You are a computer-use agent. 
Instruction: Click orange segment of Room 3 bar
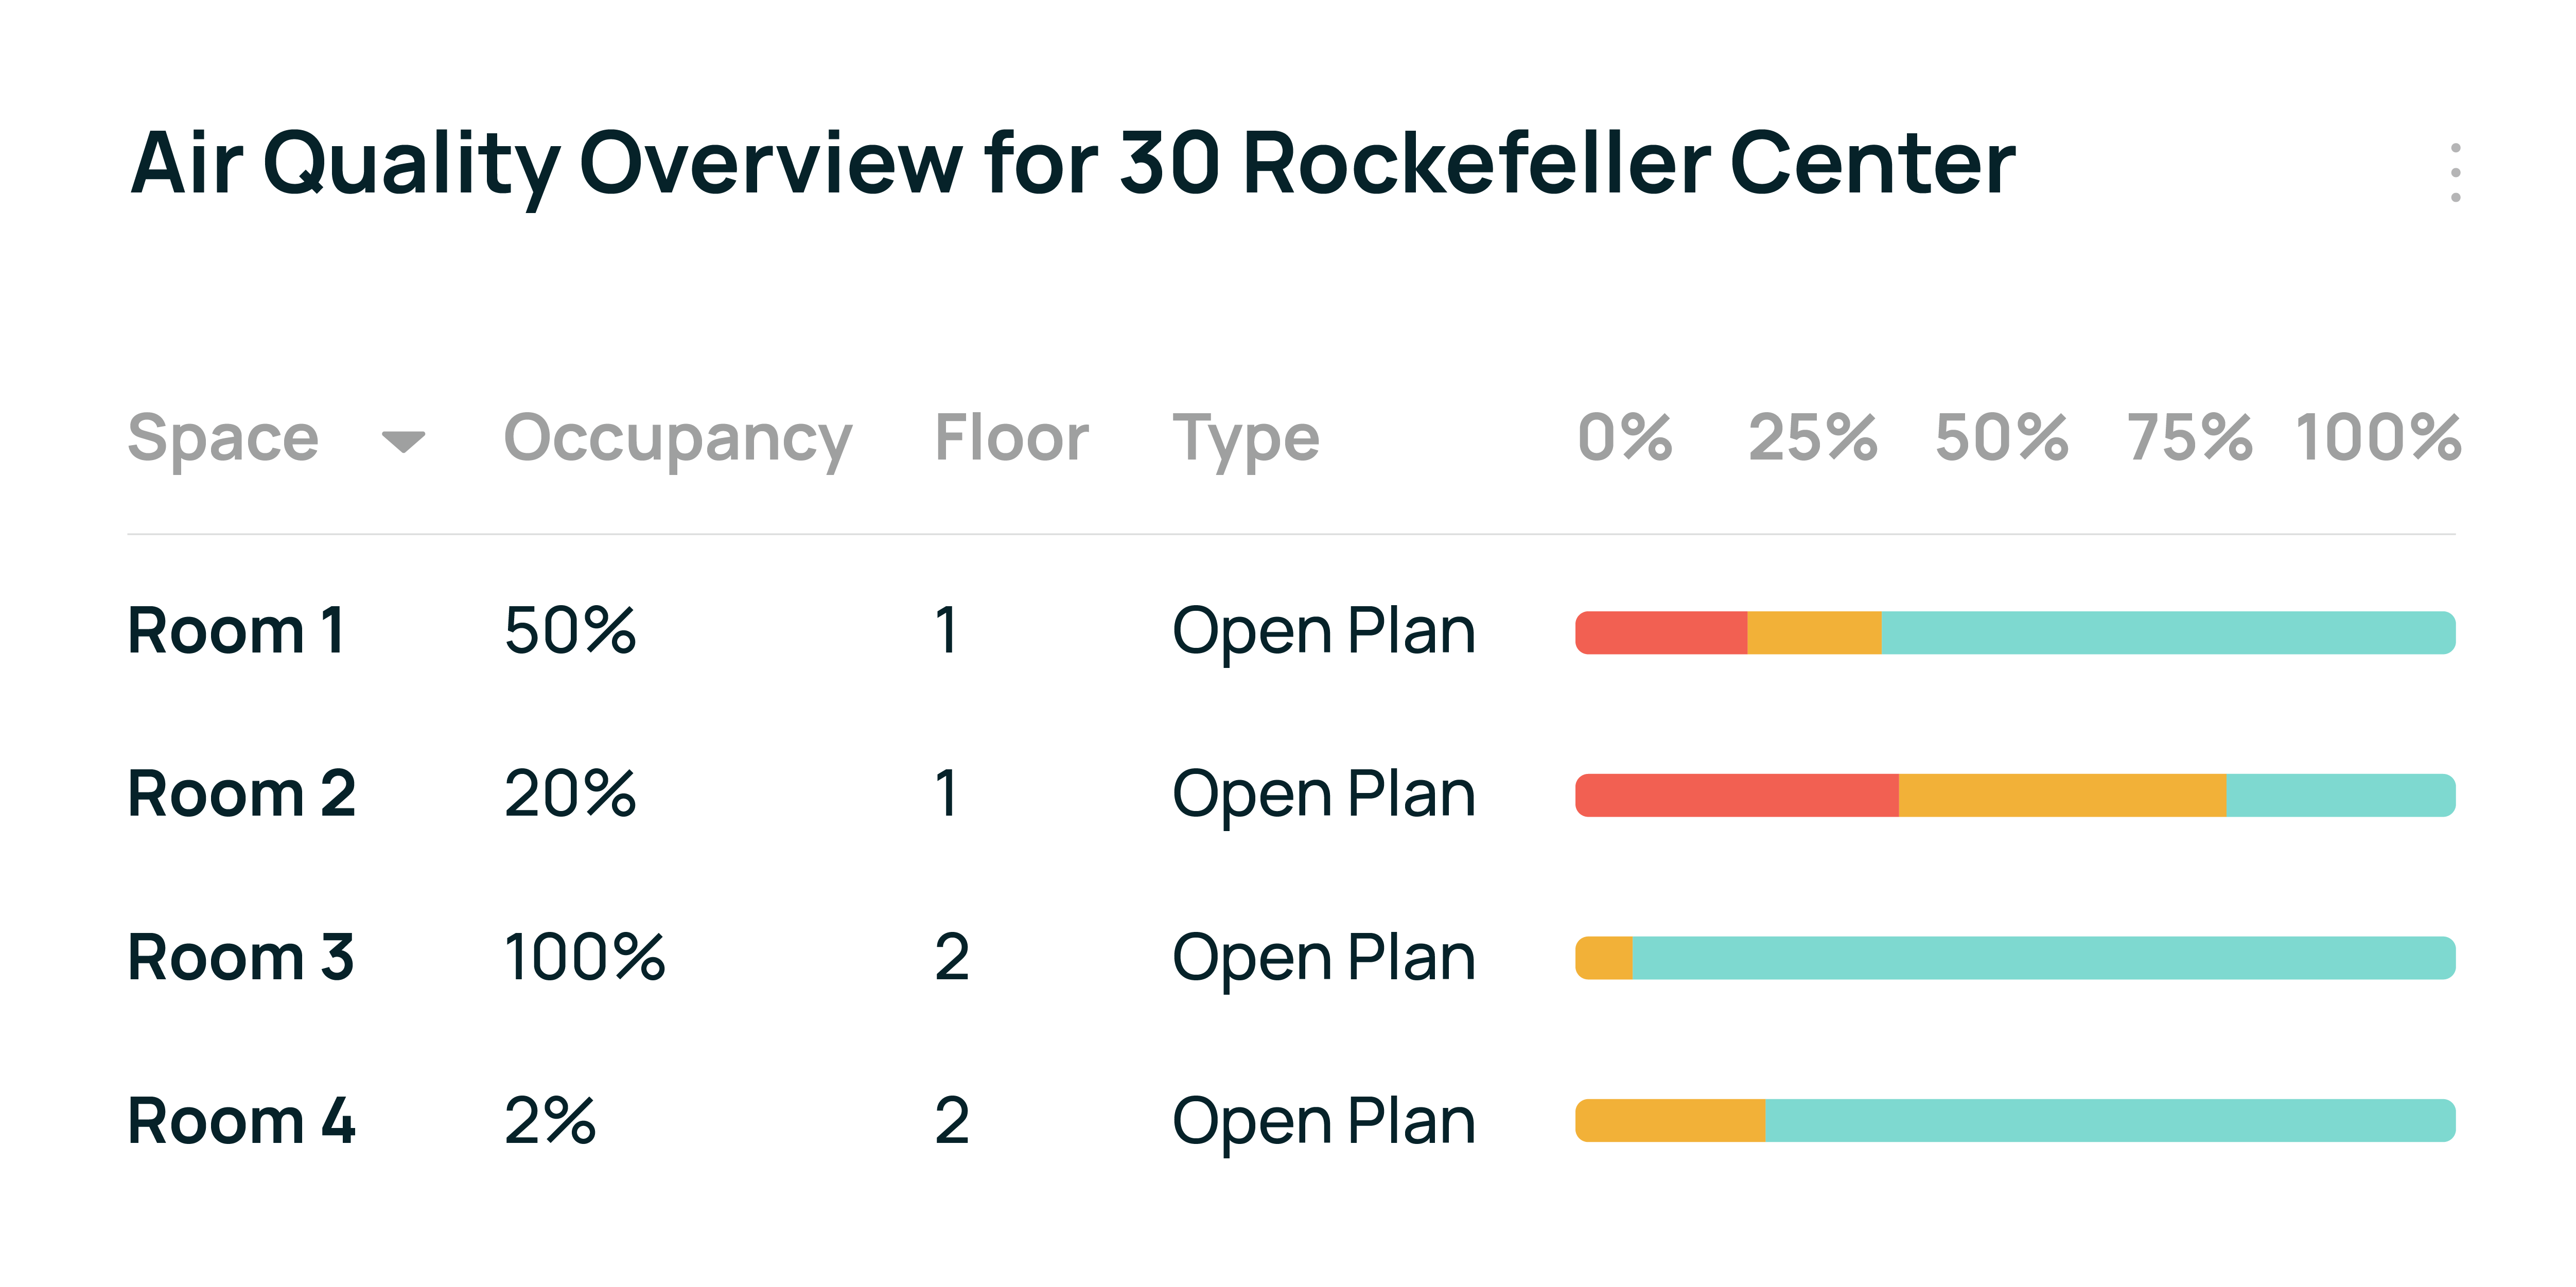(x=1604, y=958)
